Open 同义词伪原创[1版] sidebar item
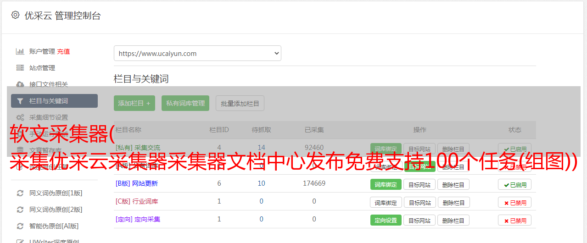This screenshot has height=243, width=587. 56,193
